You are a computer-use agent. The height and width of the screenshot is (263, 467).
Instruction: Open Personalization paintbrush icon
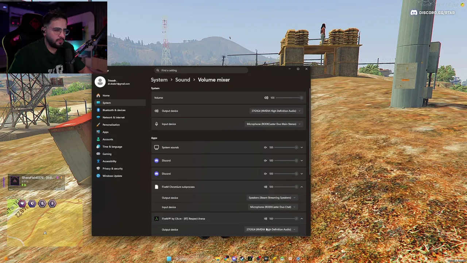click(x=98, y=125)
